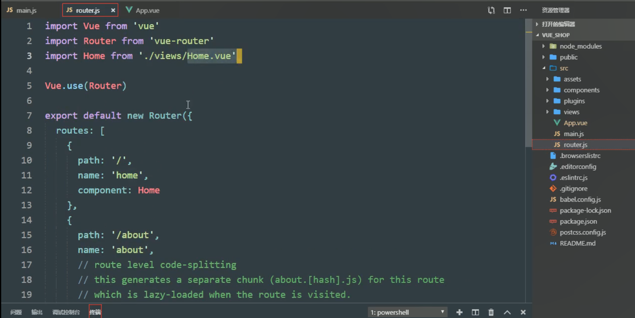Click the babel.config.js JS icon
Viewport: 635px width, 318px height.
click(553, 199)
